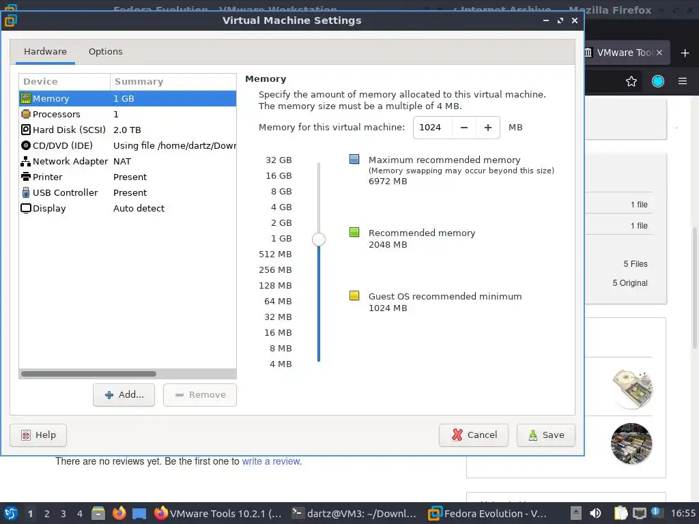The image size is (699, 524).
Task: Close the VMware Tools Firefox tab
Action: 659,53
